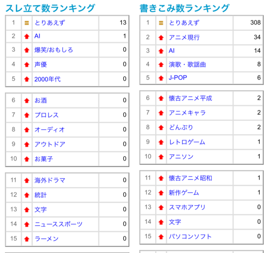Click the red up arrow beside J-POP
This screenshot has height=253, width=272.
[161, 78]
